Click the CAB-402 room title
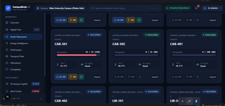 coord(61,101)
